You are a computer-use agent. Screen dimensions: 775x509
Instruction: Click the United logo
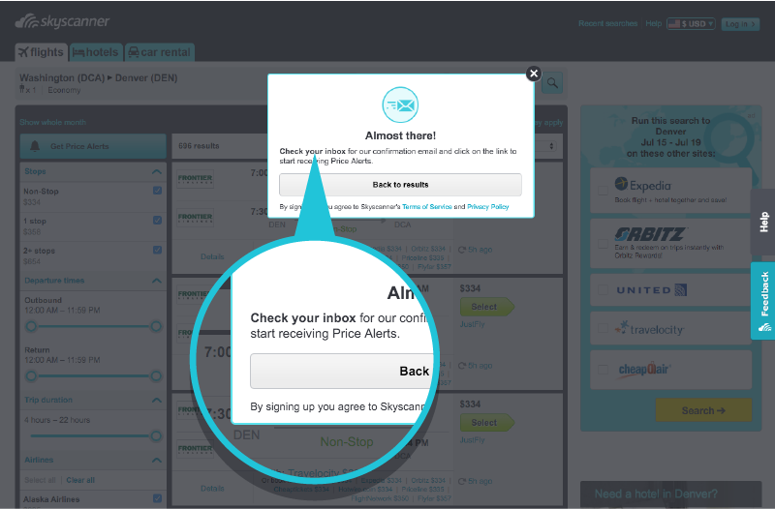(x=651, y=290)
